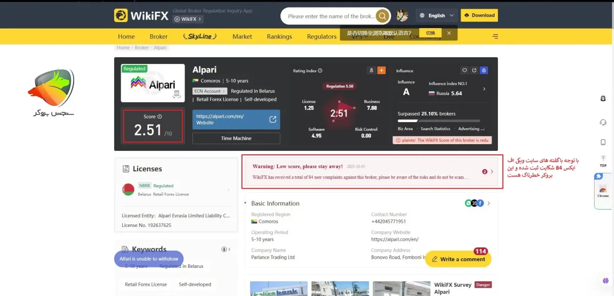Click the external link icon on website button
Viewport: 614px width, 296px height.
tap(273, 119)
